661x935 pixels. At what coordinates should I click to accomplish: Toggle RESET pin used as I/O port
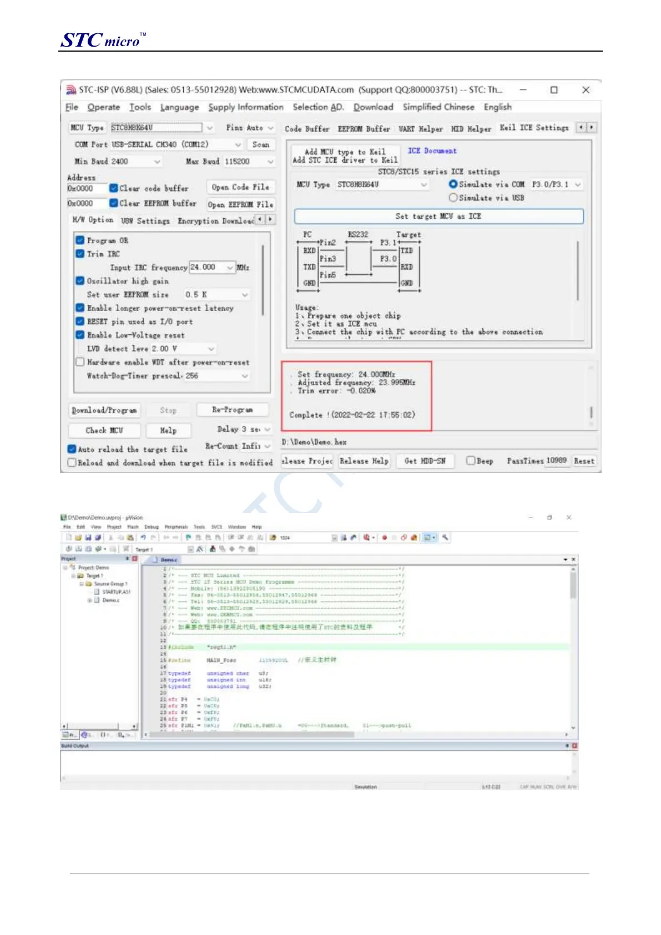(80, 321)
